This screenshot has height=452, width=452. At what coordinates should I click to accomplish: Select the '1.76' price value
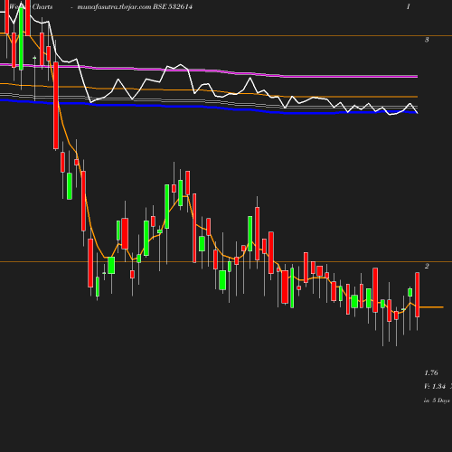pos(431,372)
